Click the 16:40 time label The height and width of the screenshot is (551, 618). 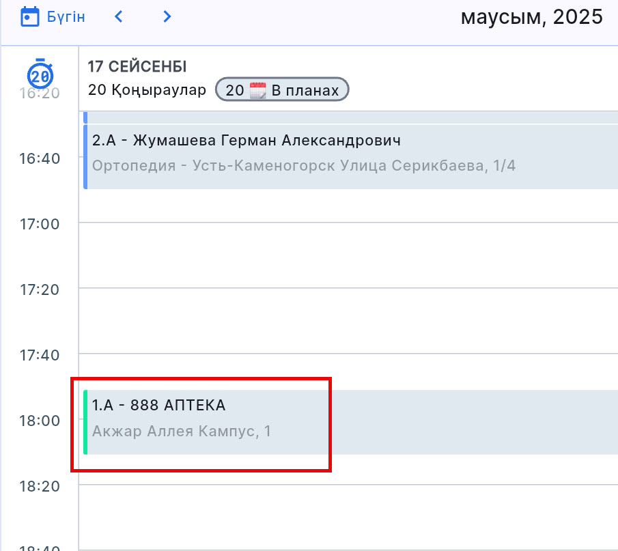[x=38, y=158]
